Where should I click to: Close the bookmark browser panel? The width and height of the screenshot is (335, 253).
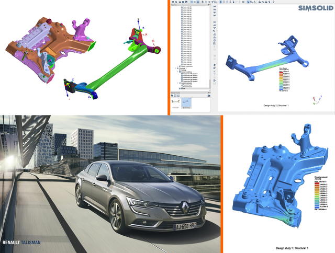[x=210, y=93]
